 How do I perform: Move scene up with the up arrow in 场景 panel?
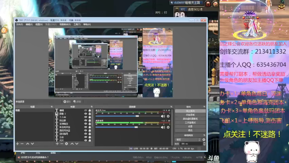click(28, 143)
